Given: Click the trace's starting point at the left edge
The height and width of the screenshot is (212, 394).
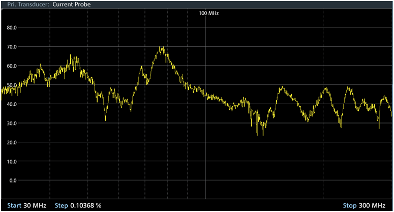Looking at the screenshot, I should click(x=2, y=90).
